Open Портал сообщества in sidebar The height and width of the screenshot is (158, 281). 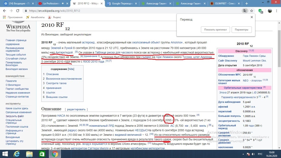tap(17, 89)
